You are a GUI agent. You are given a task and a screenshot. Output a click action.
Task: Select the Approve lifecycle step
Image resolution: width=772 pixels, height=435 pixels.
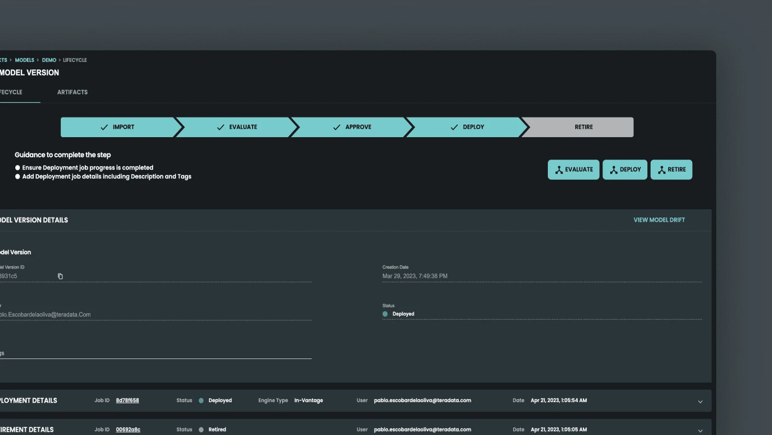(352, 127)
